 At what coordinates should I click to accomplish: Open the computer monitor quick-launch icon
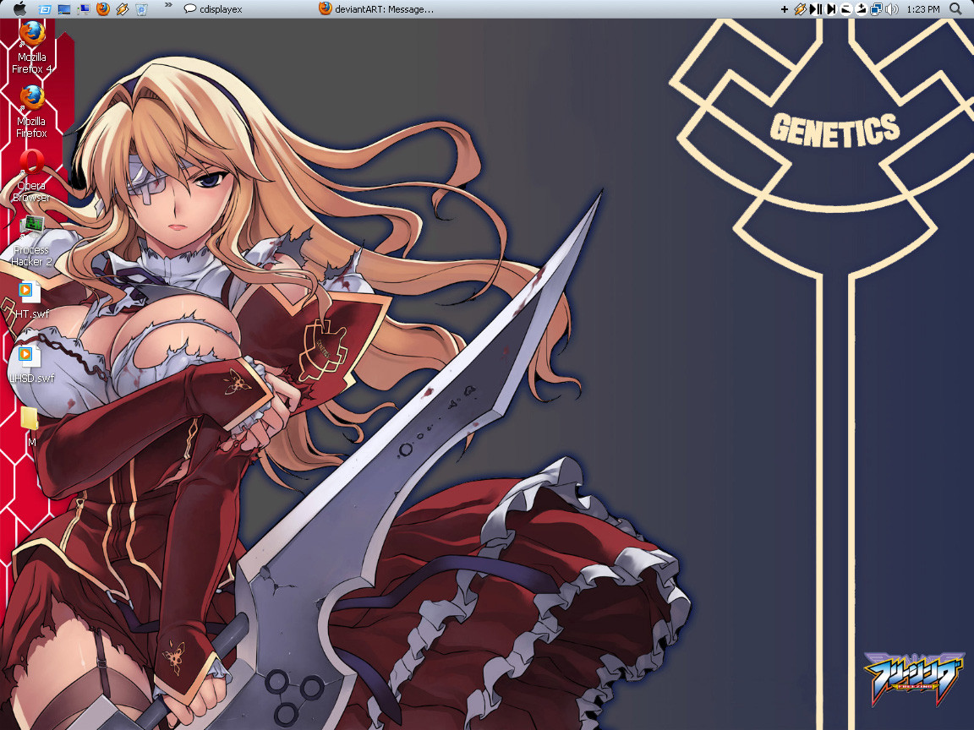(x=83, y=9)
